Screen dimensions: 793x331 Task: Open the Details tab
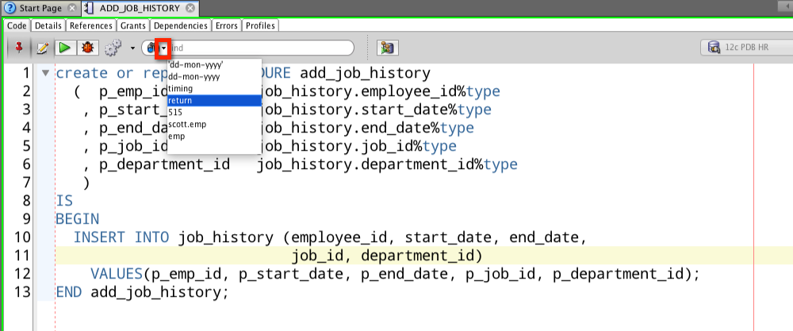tap(48, 25)
